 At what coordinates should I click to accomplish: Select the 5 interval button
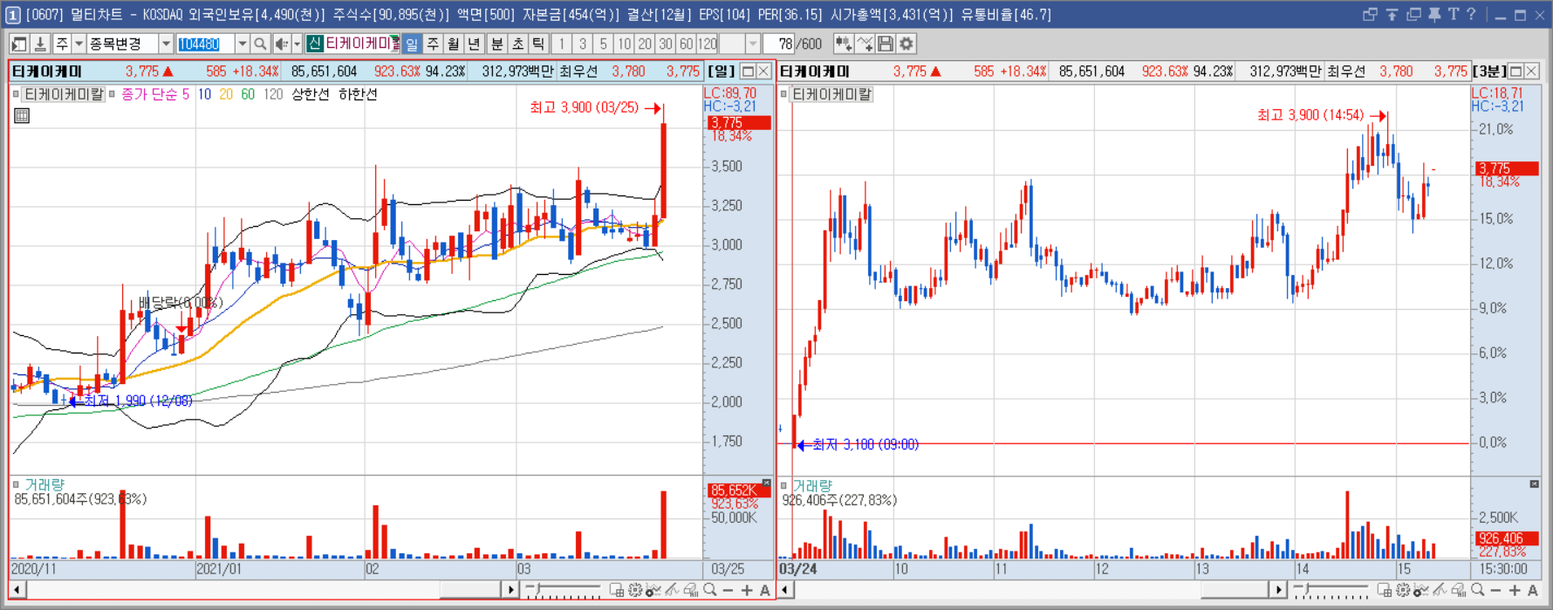pos(603,44)
